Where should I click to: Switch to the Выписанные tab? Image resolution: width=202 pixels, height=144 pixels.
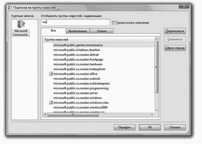click(x=77, y=31)
